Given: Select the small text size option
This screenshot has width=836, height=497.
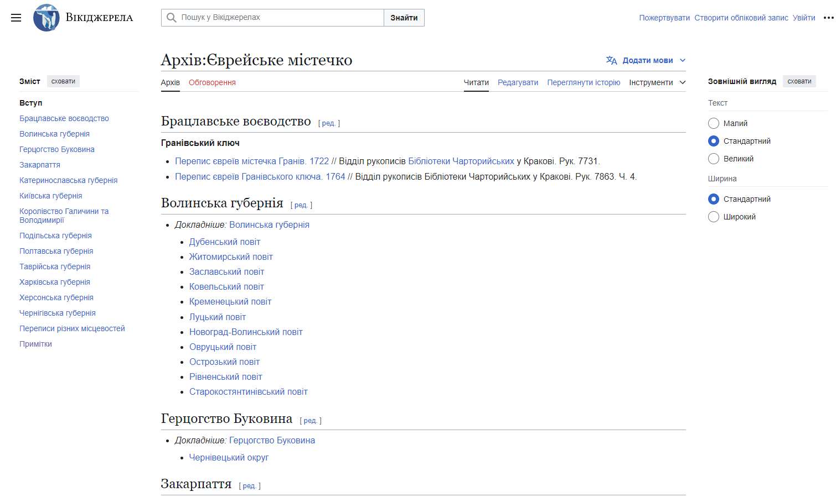Looking at the screenshot, I should [714, 123].
